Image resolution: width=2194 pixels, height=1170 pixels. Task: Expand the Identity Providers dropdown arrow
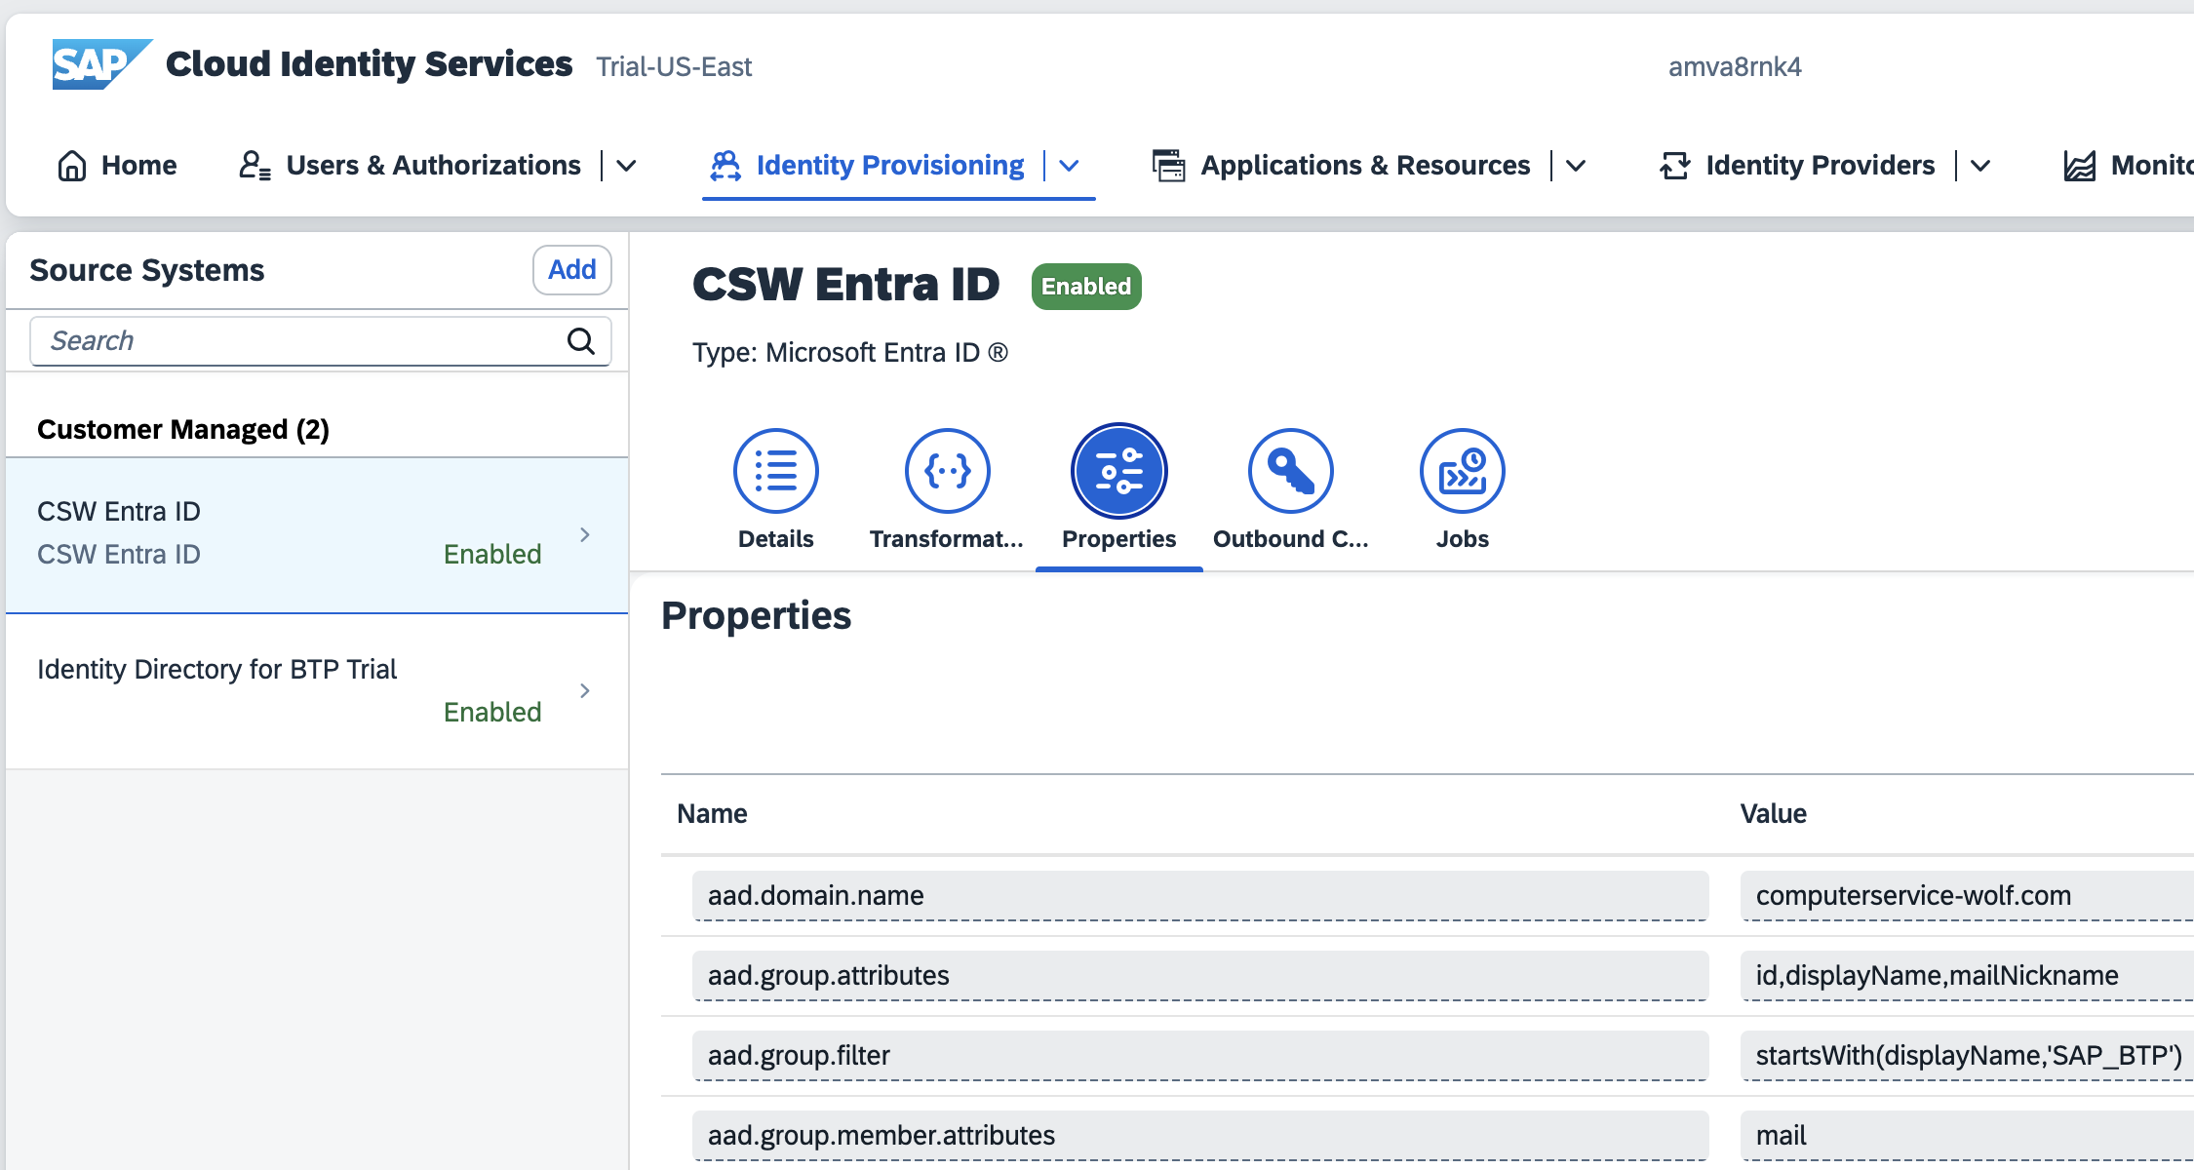coord(1980,166)
